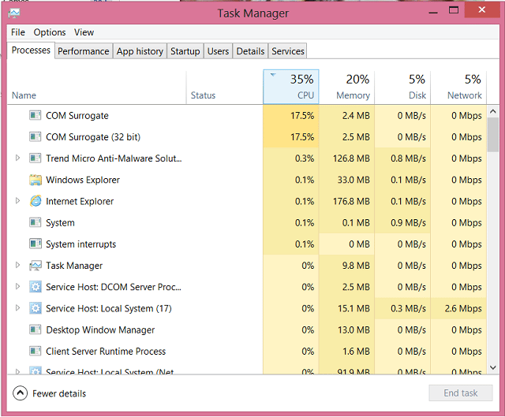Viewport: 505px width, 417px height.
Task: Sort by the CPU column header
Action: [x=291, y=87]
